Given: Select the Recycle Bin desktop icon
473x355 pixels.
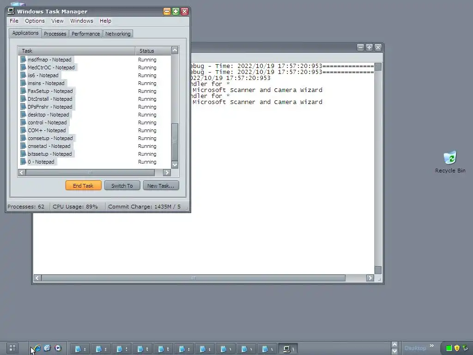Looking at the screenshot, I should tap(450, 162).
